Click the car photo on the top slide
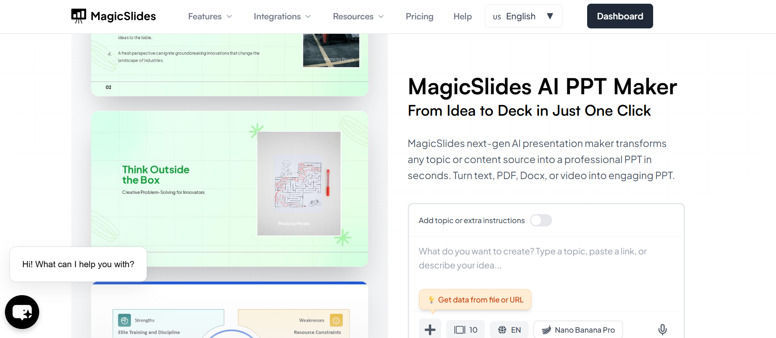776x338 pixels. [x=331, y=50]
